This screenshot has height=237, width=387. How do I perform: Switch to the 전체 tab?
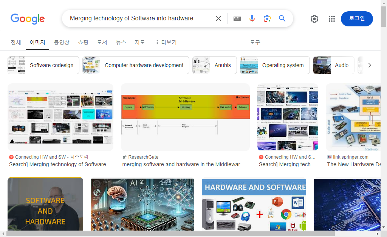tap(16, 42)
